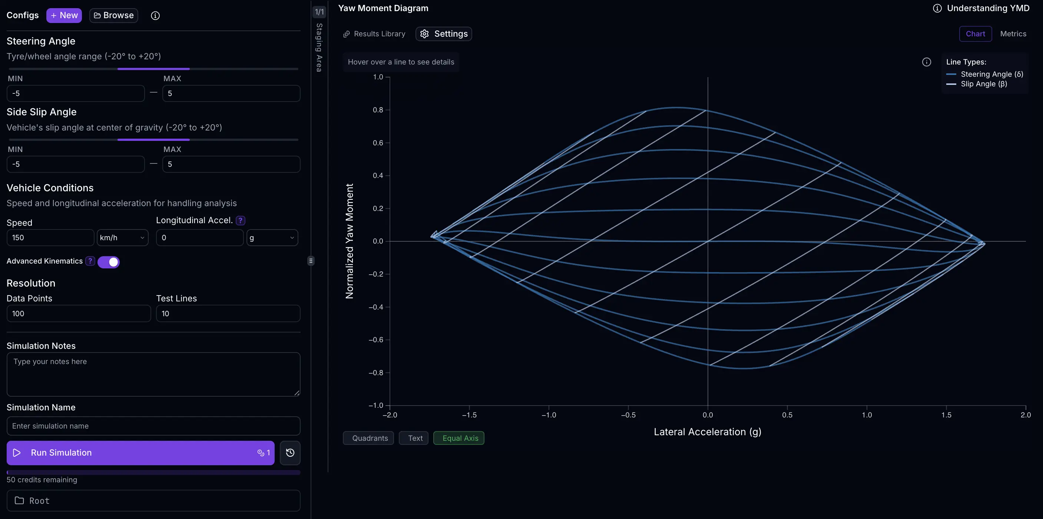
Task: Open the Results Library
Action: [374, 34]
